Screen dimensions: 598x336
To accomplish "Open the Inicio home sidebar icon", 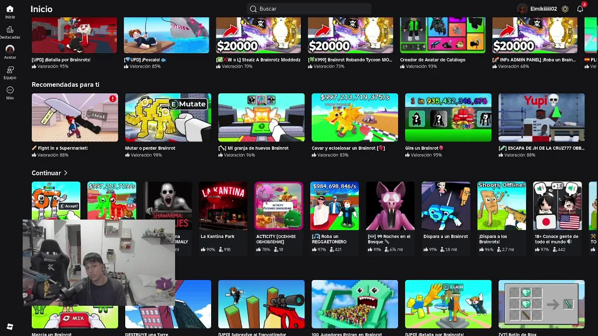I will pyautogui.click(x=10, y=9).
